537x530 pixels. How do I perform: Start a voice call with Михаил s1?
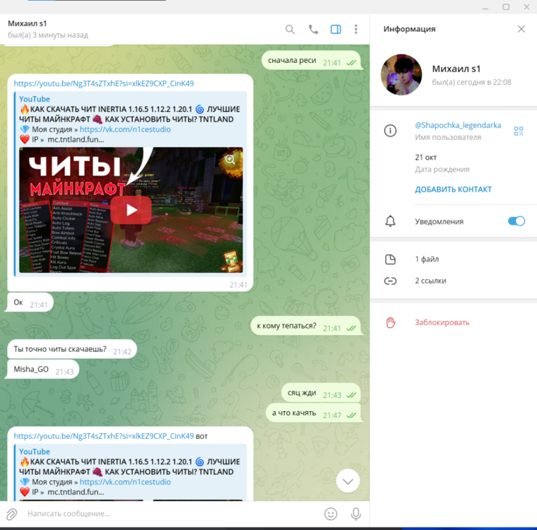(x=313, y=30)
